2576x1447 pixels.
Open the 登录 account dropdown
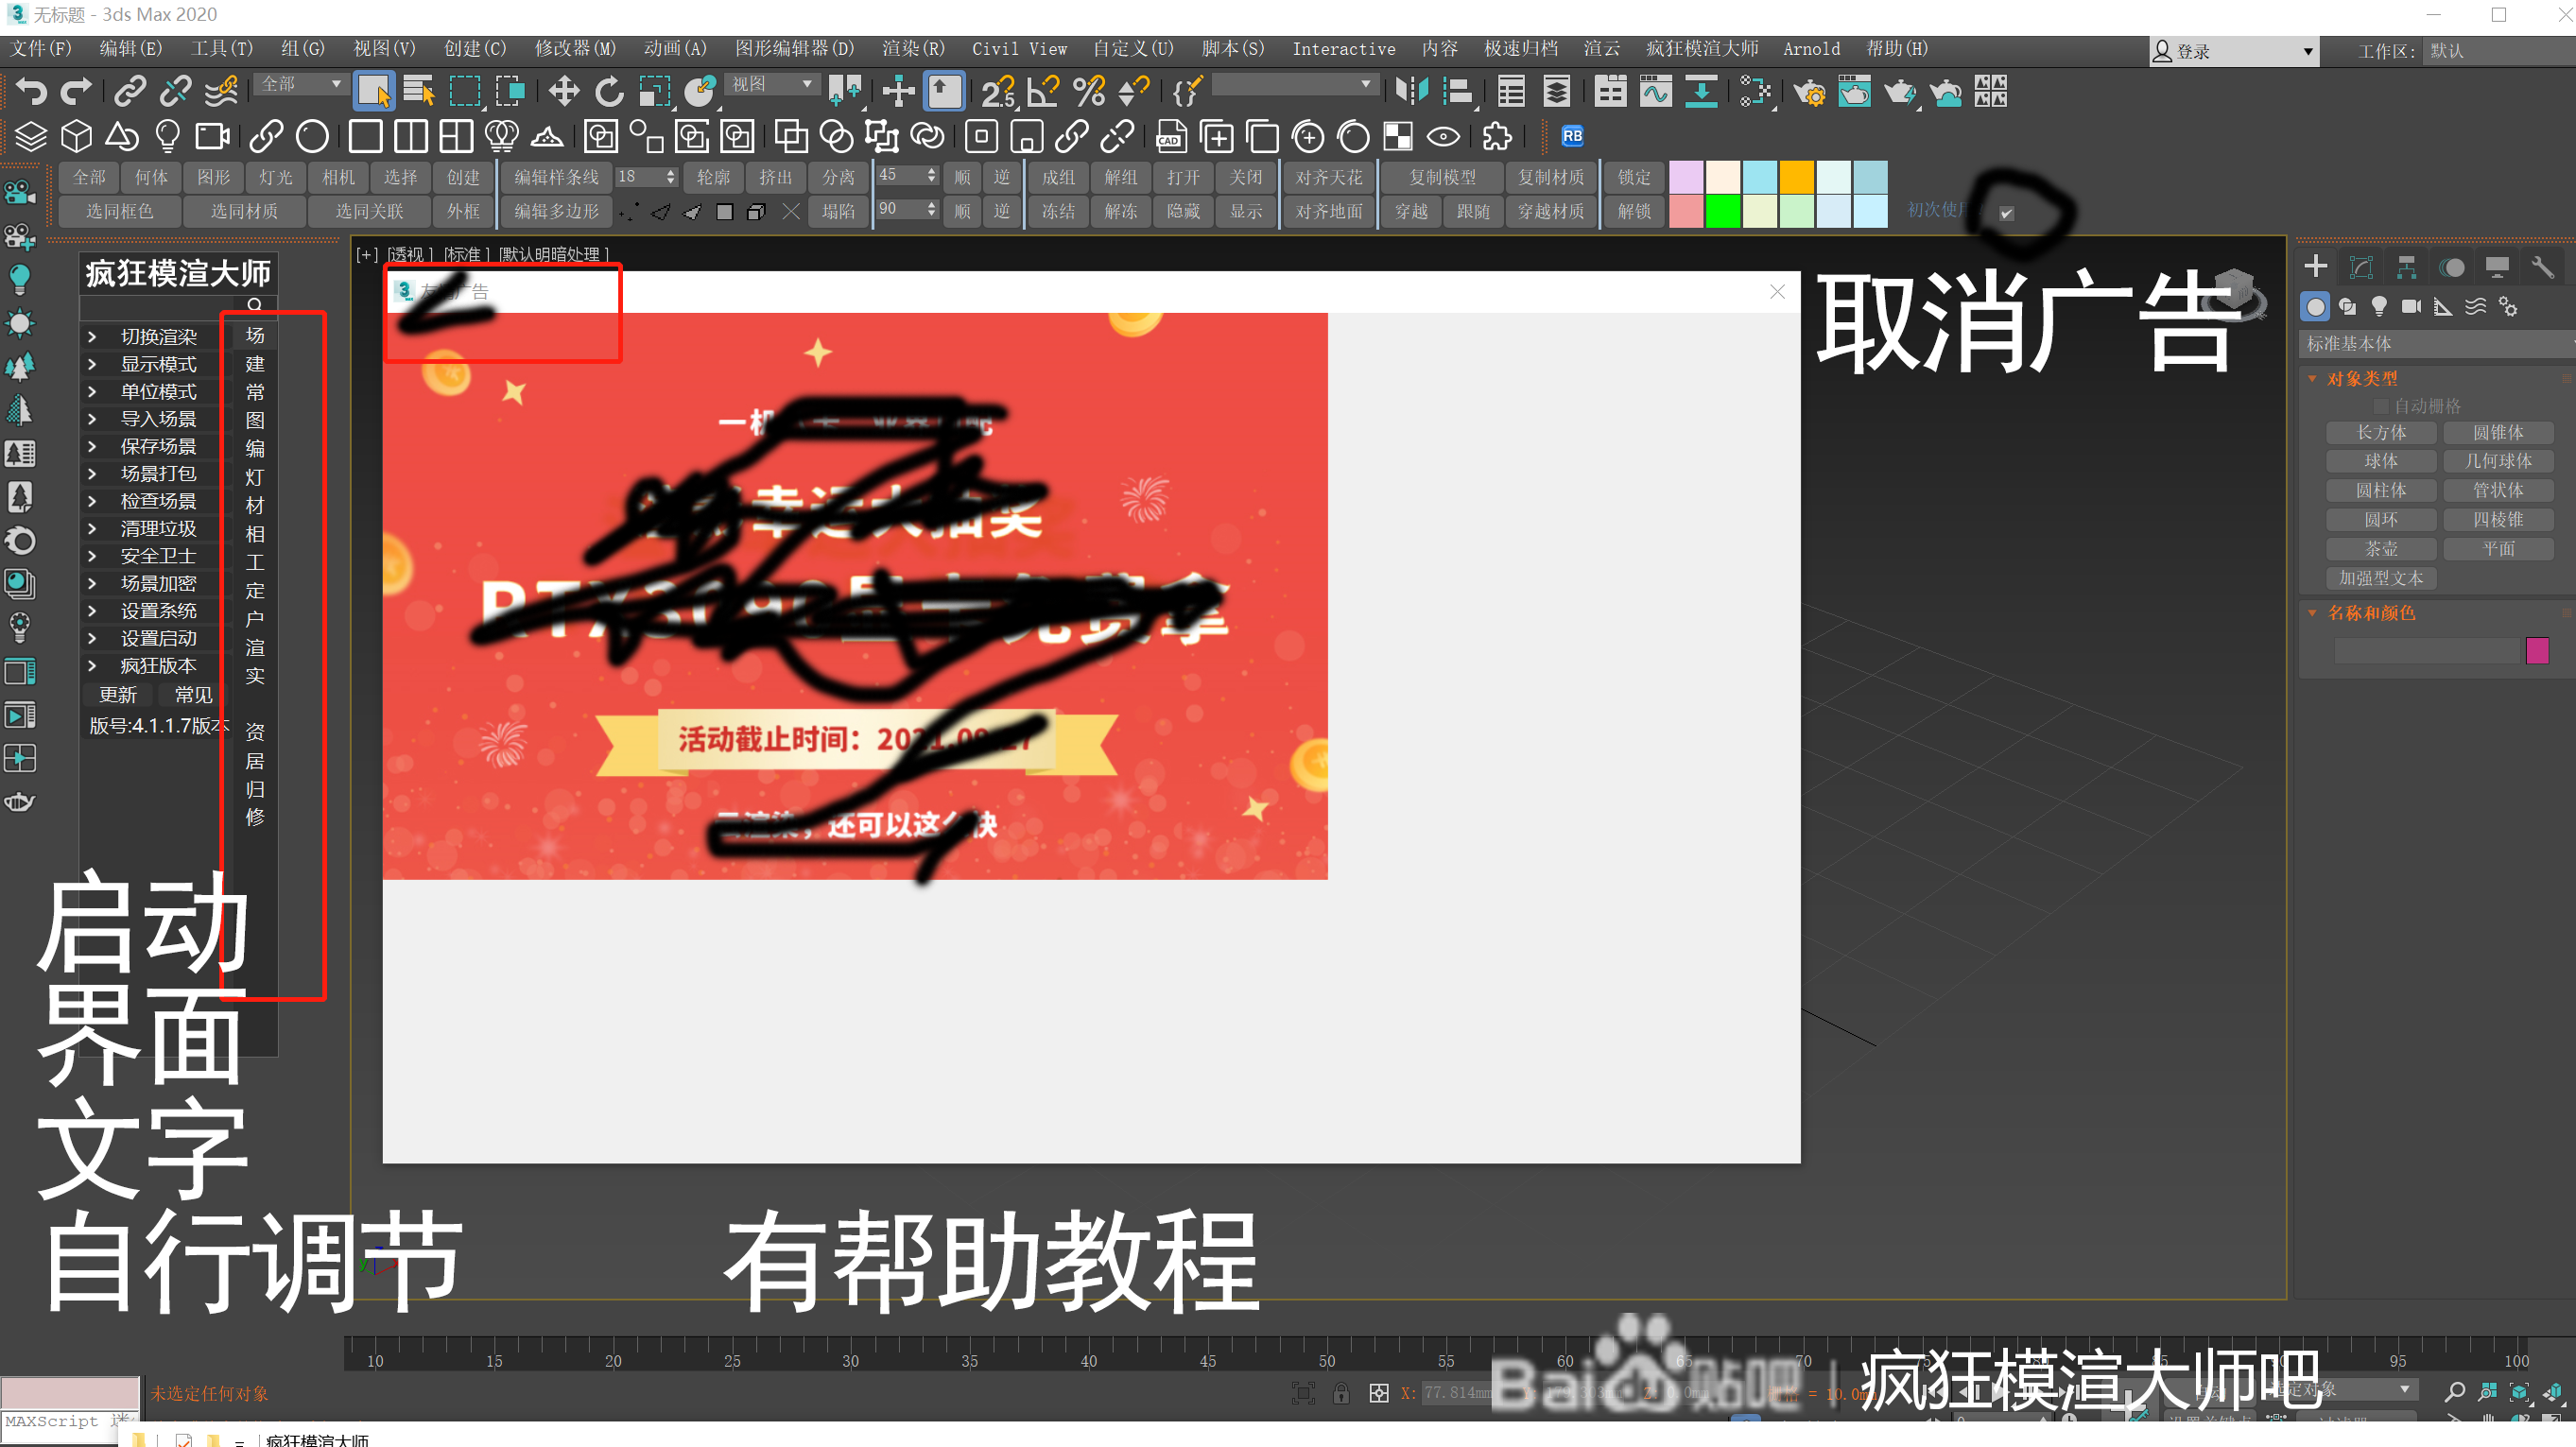pyautogui.click(x=2232, y=51)
